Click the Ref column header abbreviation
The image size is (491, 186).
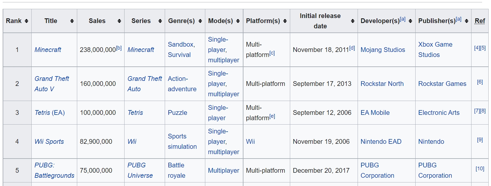(479, 21)
